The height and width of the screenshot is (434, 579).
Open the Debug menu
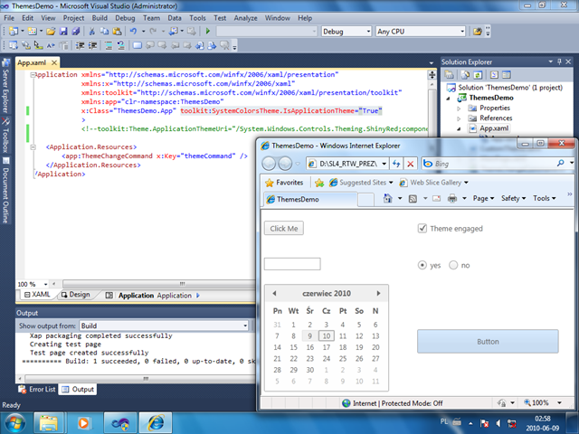pos(125,18)
